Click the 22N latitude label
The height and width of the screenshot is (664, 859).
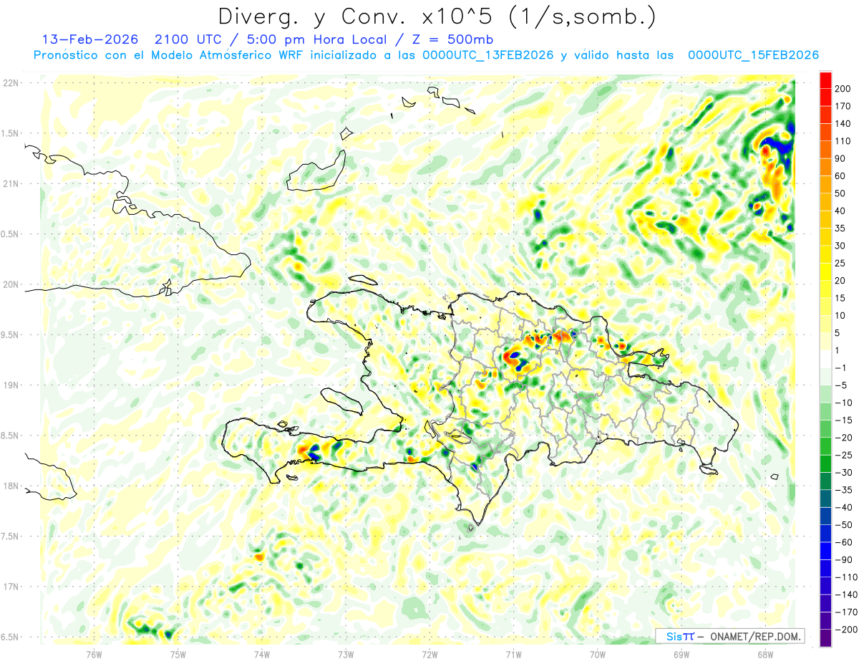11,83
